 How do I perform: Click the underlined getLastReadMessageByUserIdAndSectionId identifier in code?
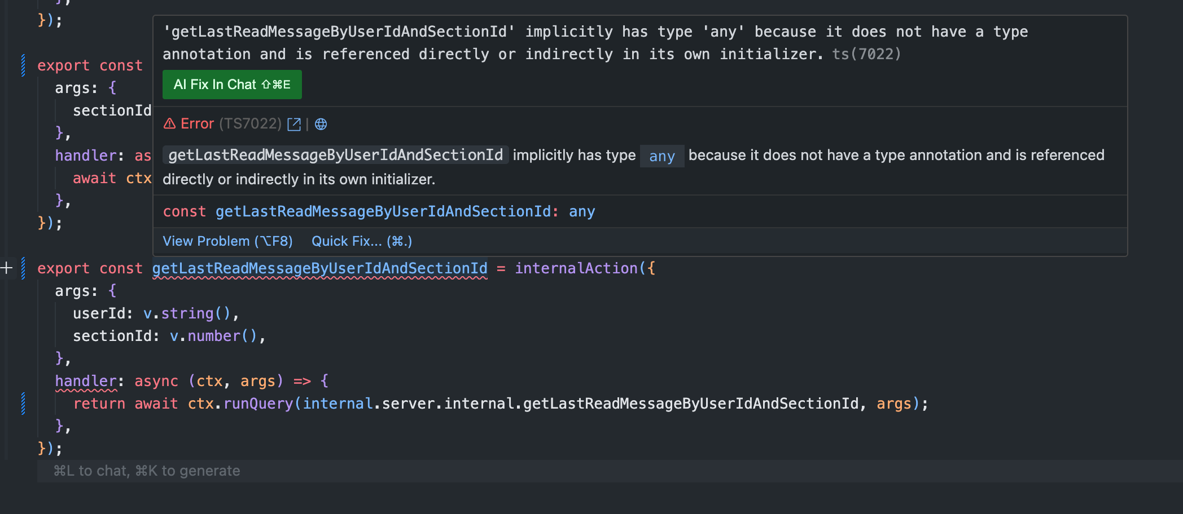click(x=319, y=268)
